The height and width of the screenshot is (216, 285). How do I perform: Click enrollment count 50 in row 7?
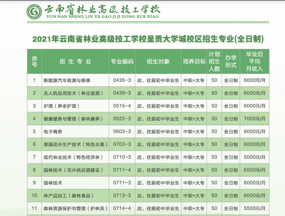[x=214, y=157]
